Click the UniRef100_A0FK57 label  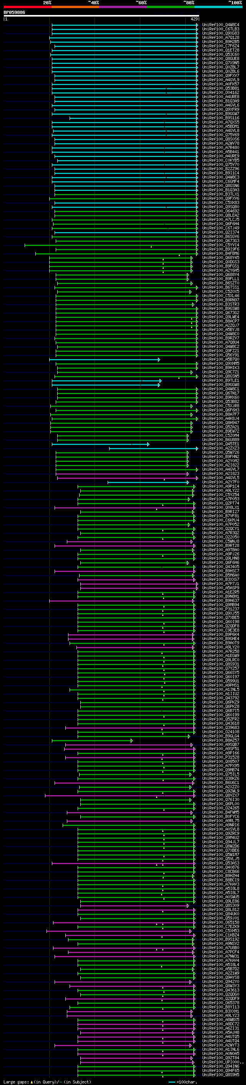pyautogui.click(x=221, y=84)
